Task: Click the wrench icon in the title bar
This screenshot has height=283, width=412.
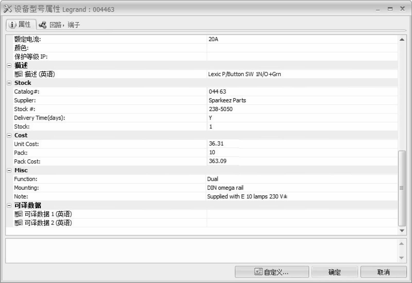Action: point(8,9)
